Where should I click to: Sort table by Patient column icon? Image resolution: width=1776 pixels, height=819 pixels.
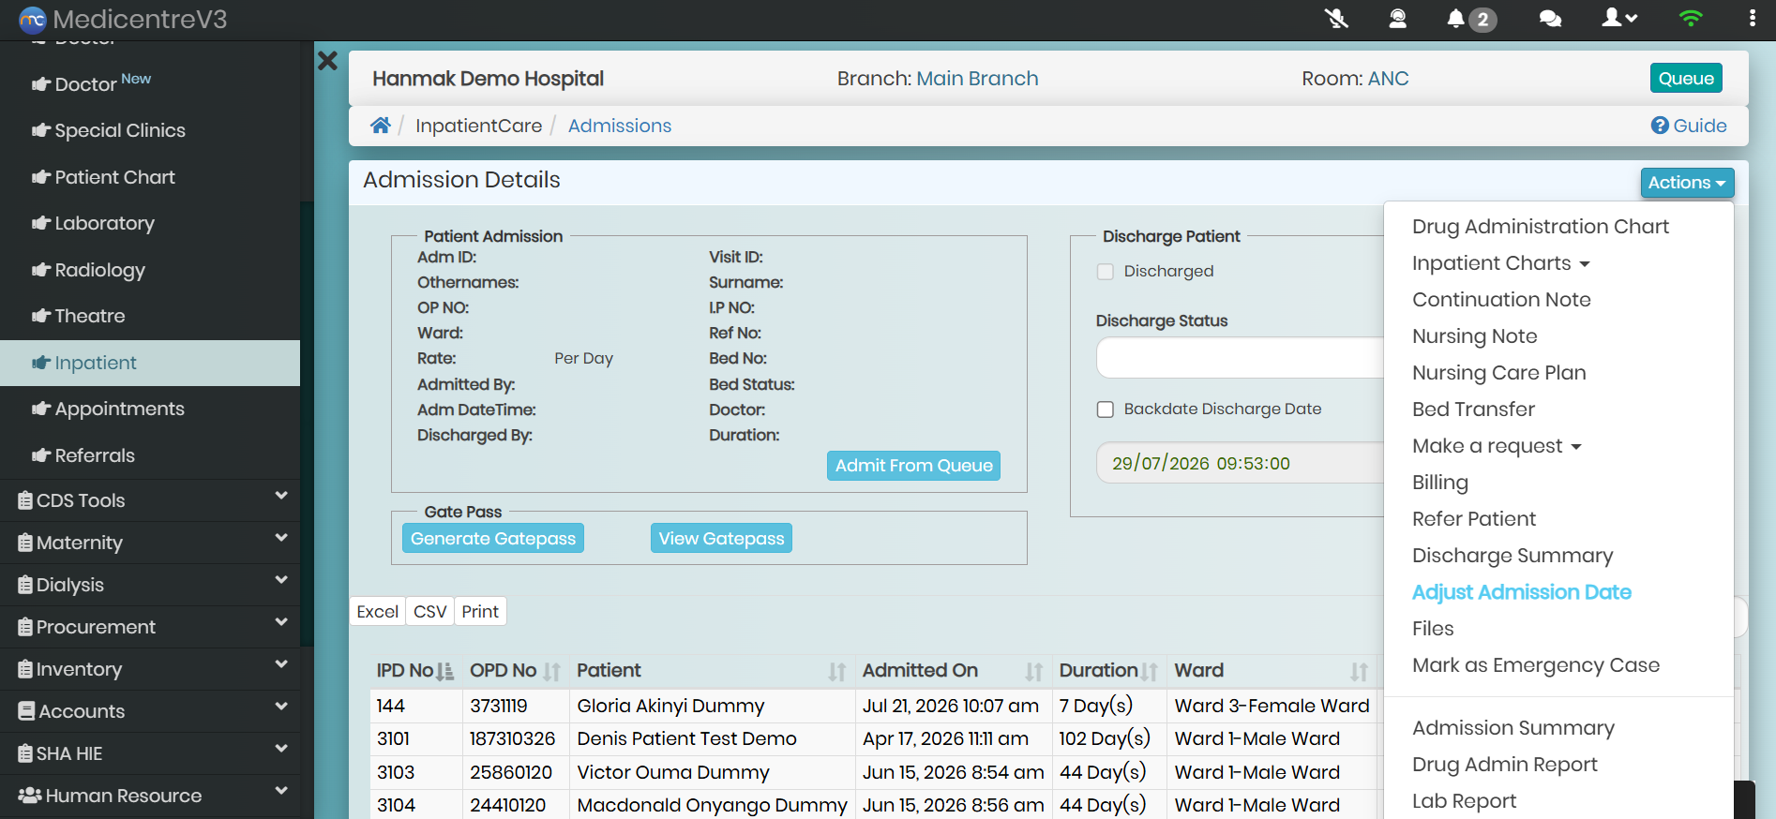pyautogui.click(x=837, y=671)
